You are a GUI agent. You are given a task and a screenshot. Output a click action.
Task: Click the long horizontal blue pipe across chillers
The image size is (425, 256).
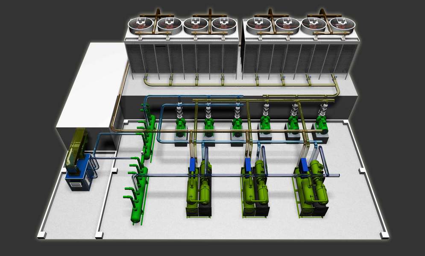pos(236,176)
